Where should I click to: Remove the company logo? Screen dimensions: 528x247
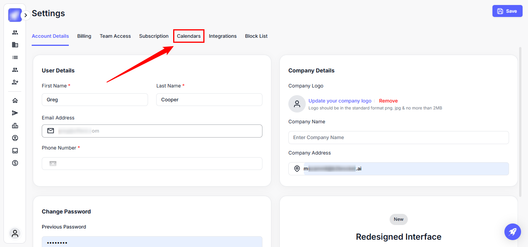click(x=388, y=101)
